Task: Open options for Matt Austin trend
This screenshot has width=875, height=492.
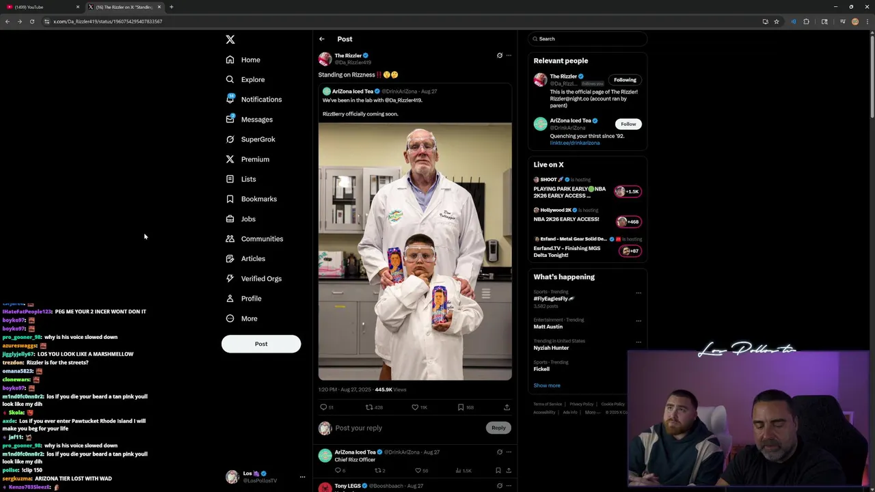Action: pos(638,320)
